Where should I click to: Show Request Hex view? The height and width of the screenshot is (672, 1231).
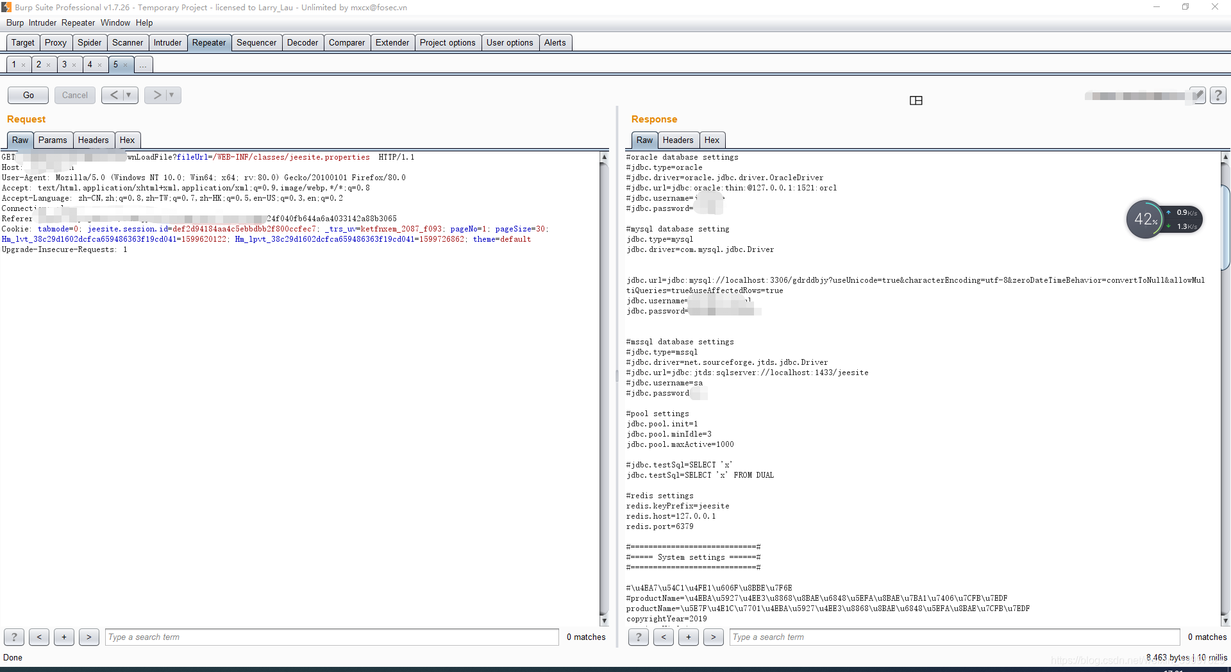128,140
